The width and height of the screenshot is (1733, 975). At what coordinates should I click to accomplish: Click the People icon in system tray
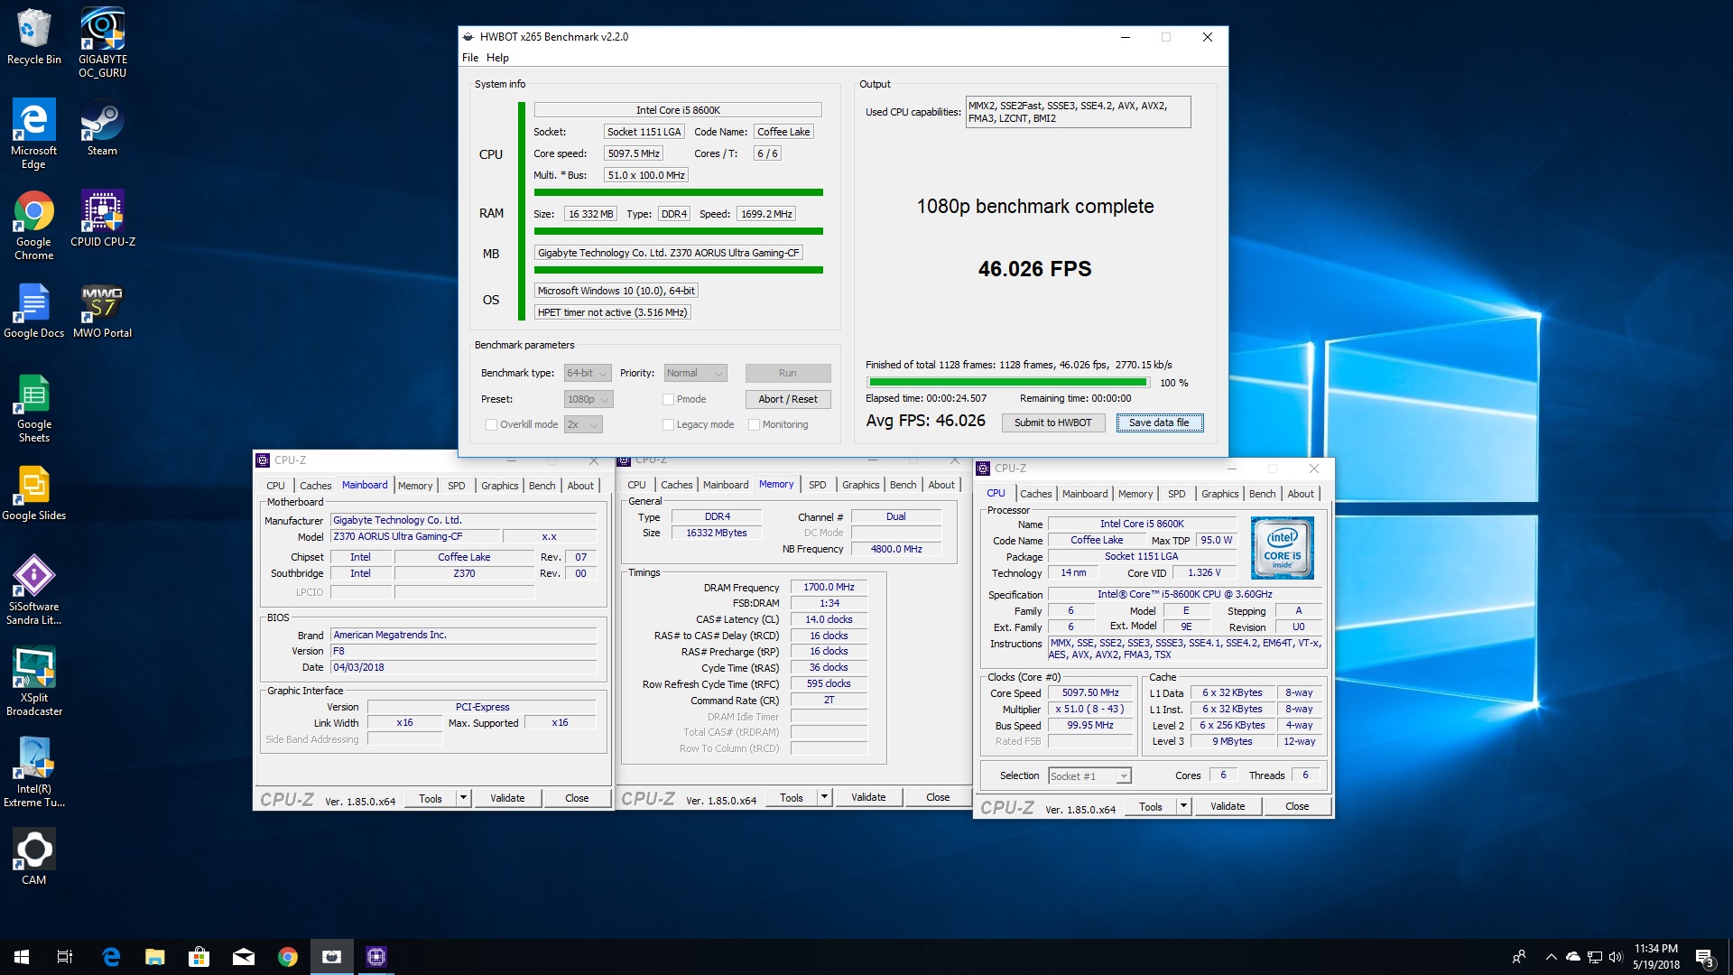click(x=1519, y=957)
